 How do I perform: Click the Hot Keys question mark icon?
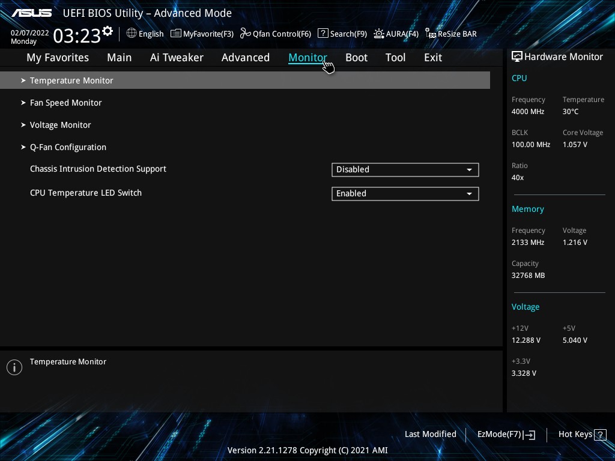[600, 435]
